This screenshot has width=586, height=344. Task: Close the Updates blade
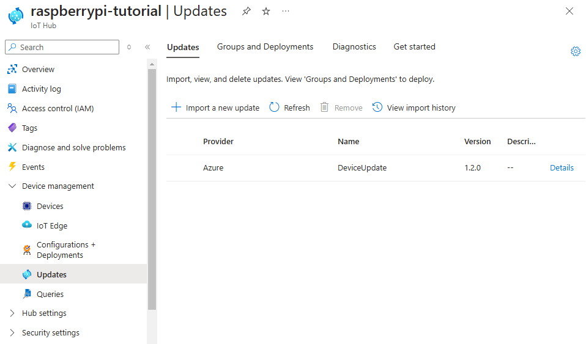(569, 11)
